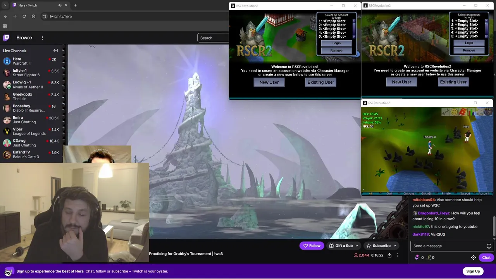496x279 pixels.
Task: Open the Bits balance icon
Action: click(x=417, y=257)
